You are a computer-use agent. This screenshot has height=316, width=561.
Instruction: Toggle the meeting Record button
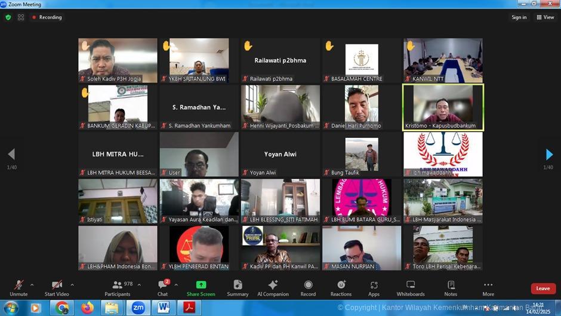coord(308,287)
